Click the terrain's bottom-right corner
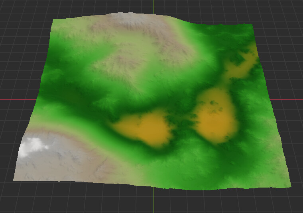Viewport: 303px width, 213px height. [x=289, y=186]
